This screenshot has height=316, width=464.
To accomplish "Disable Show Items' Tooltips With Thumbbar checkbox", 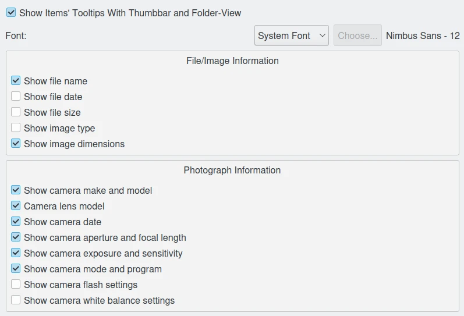I will 11,12.
